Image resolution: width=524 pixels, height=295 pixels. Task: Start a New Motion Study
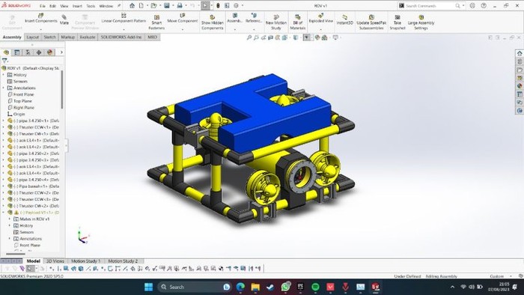(276, 22)
